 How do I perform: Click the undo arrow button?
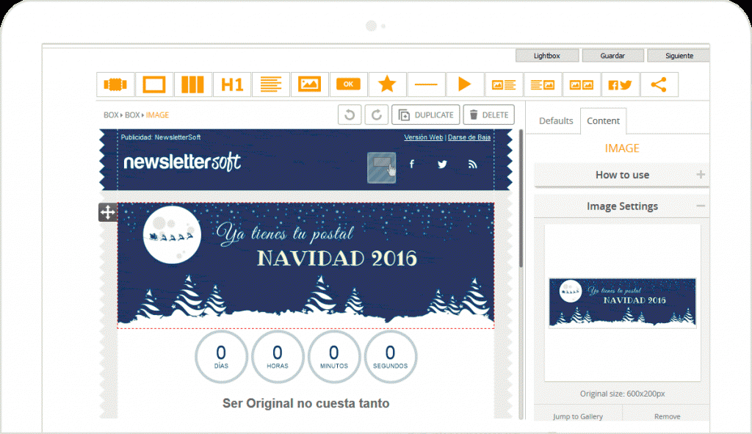pyautogui.click(x=350, y=115)
